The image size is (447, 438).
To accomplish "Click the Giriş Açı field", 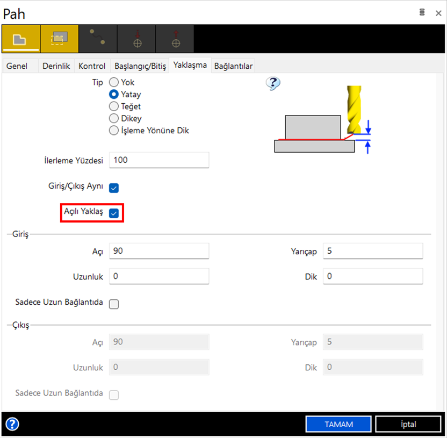I will [159, 251].
